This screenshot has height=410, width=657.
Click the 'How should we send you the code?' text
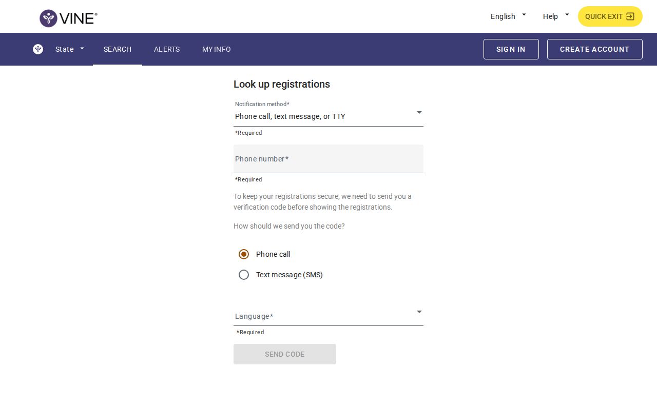point(289,226)
